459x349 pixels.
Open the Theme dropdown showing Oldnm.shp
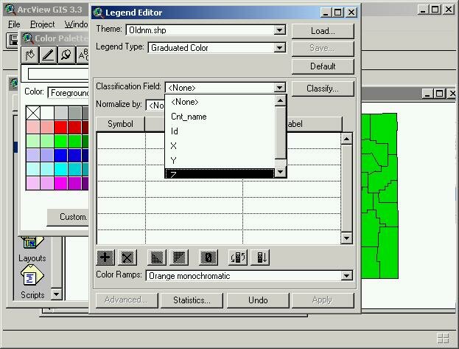click(x=279, y=30)
